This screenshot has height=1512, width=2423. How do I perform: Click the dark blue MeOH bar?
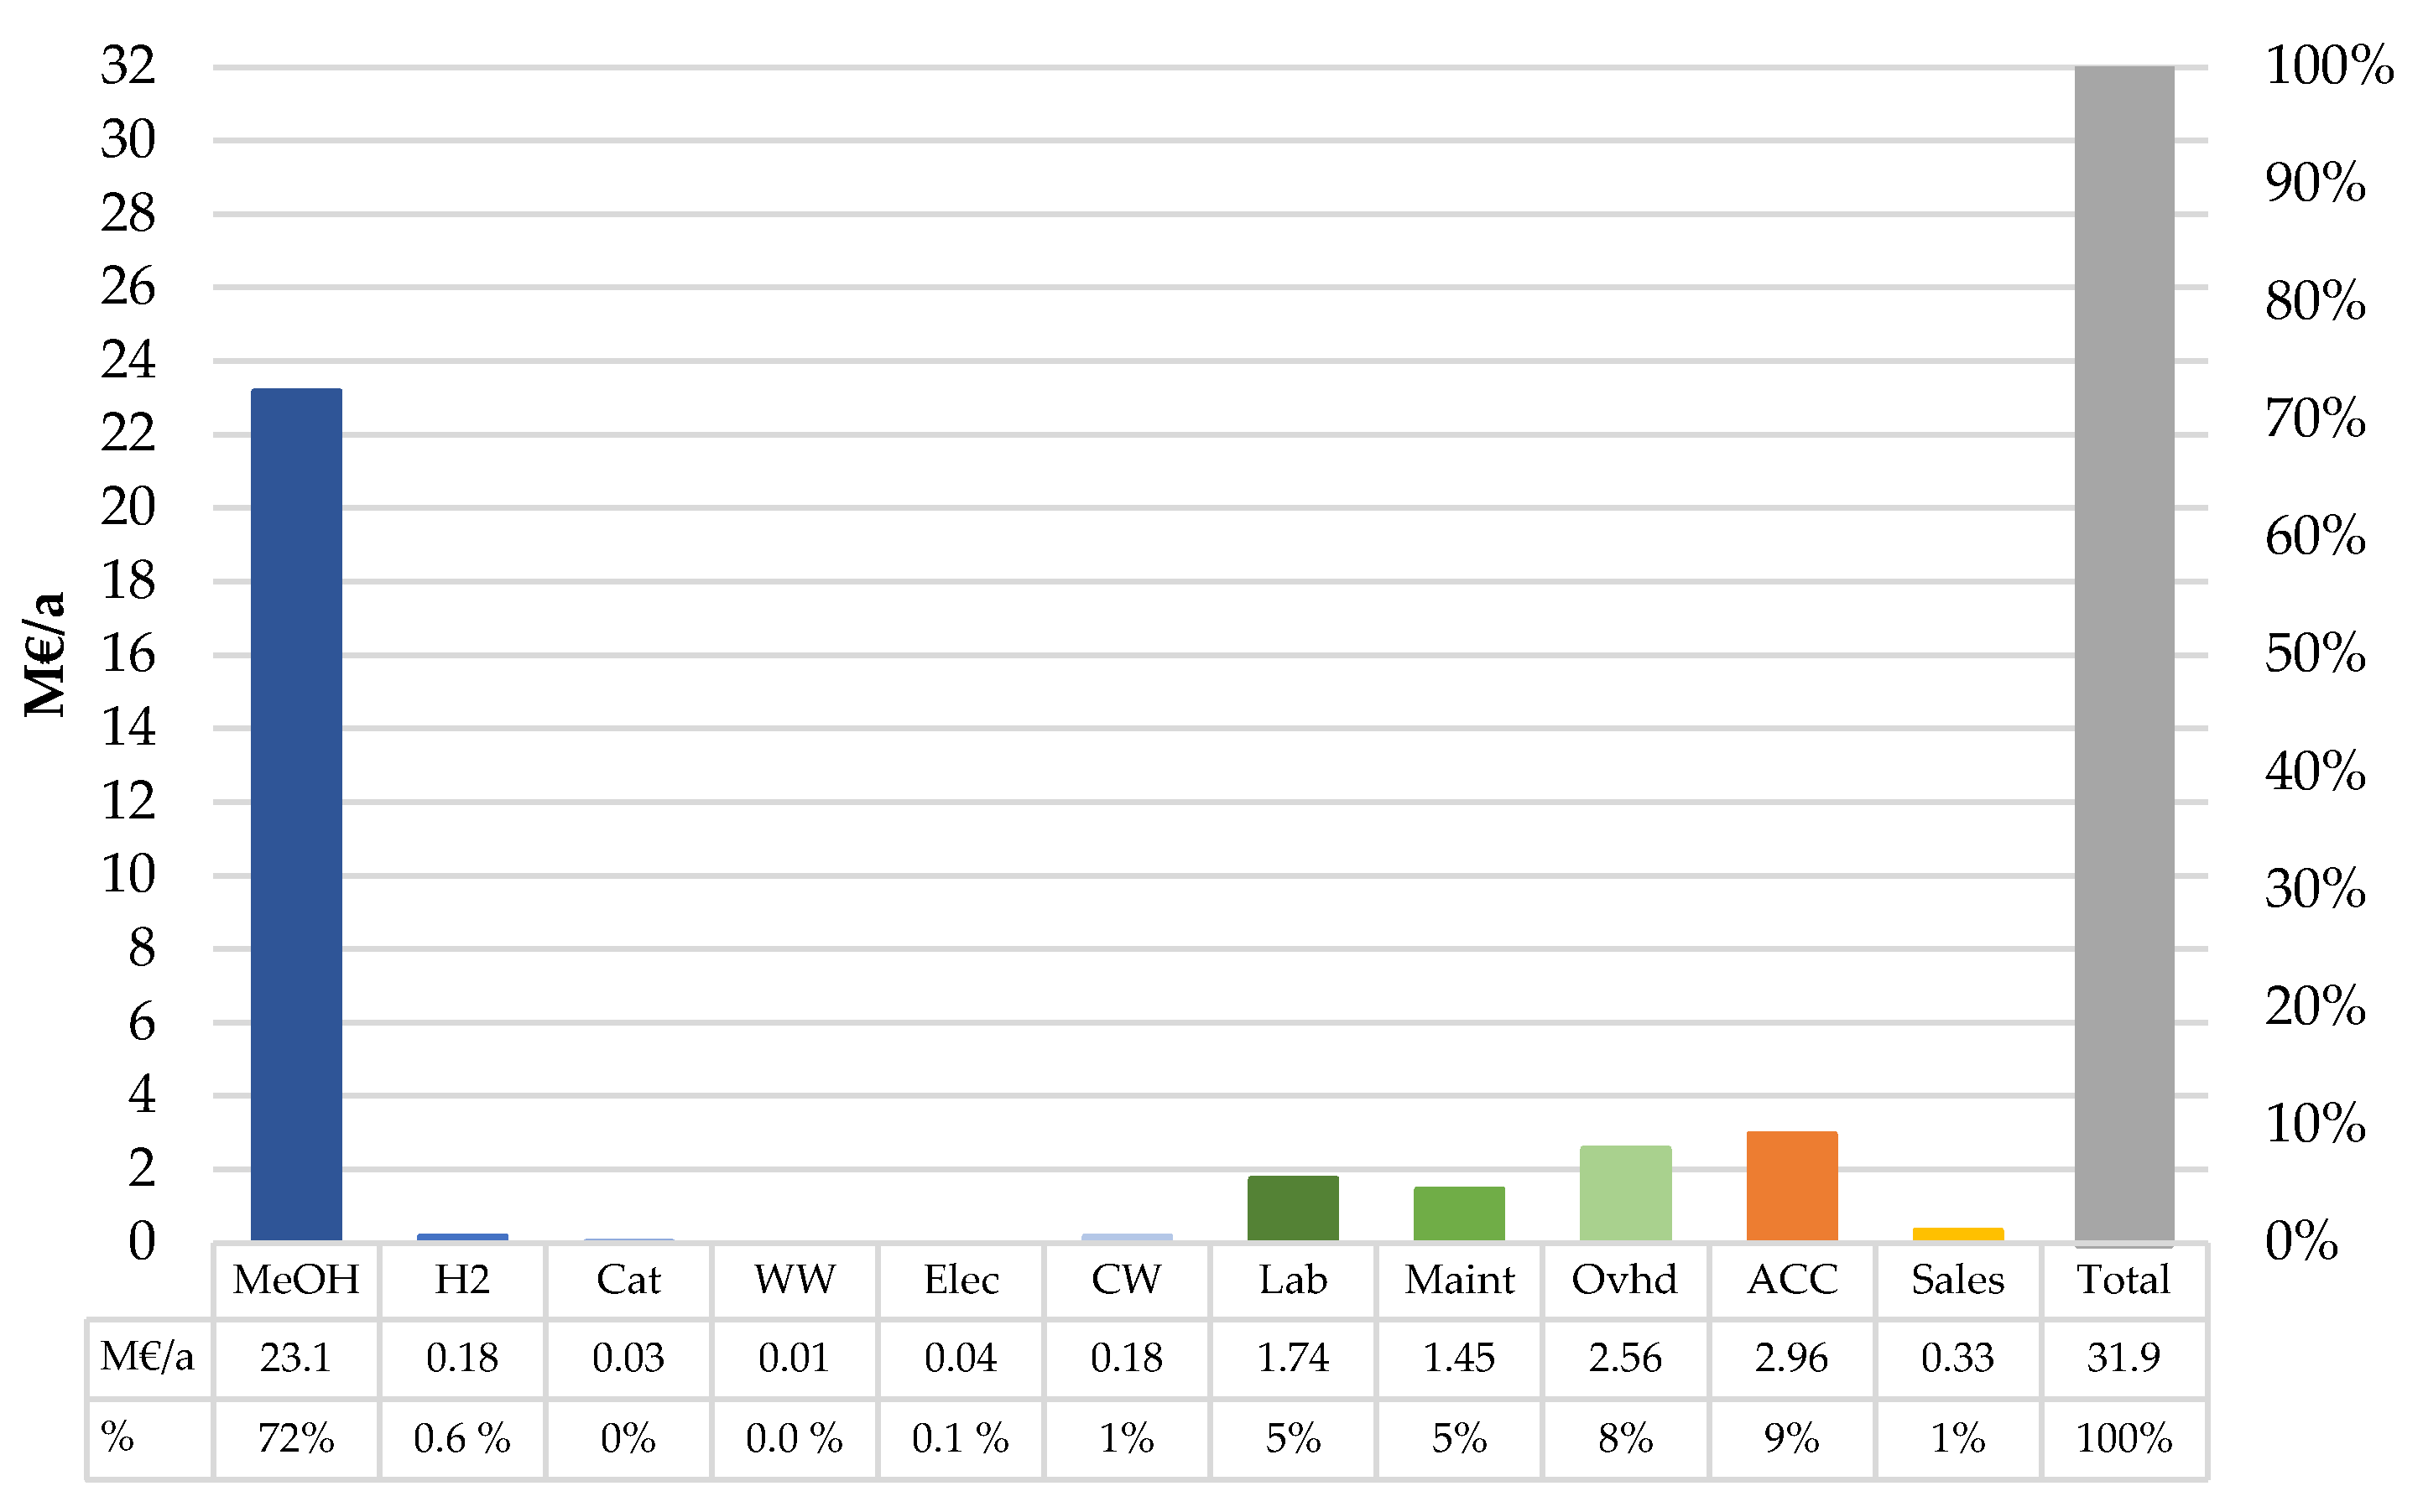[x=296, y=814]
